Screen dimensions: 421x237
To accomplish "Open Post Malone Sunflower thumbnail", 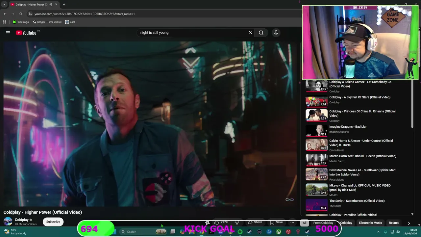I will [316, 174].
